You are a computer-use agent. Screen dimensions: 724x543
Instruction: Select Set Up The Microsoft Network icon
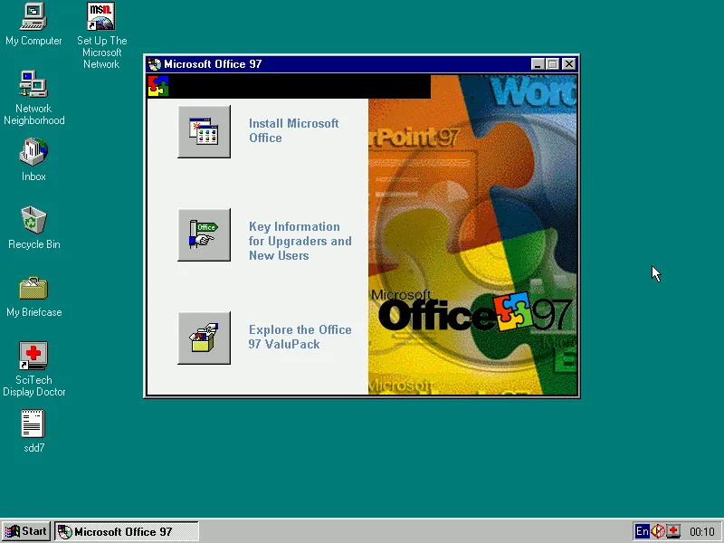[x=101, y=35]
